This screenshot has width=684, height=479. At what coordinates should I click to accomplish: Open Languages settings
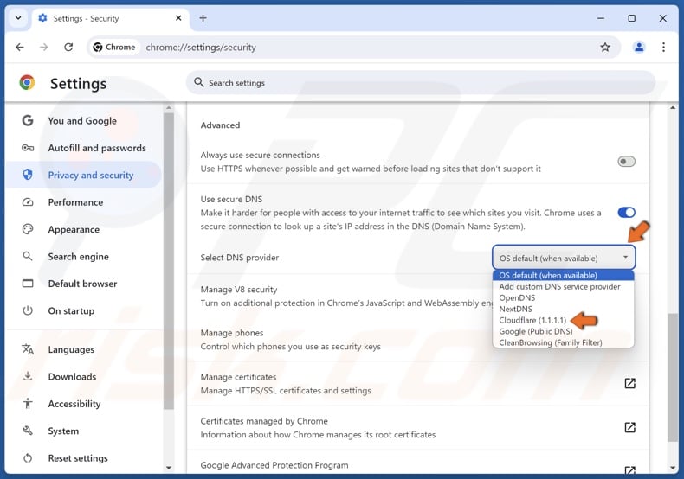tap(83, 349)
